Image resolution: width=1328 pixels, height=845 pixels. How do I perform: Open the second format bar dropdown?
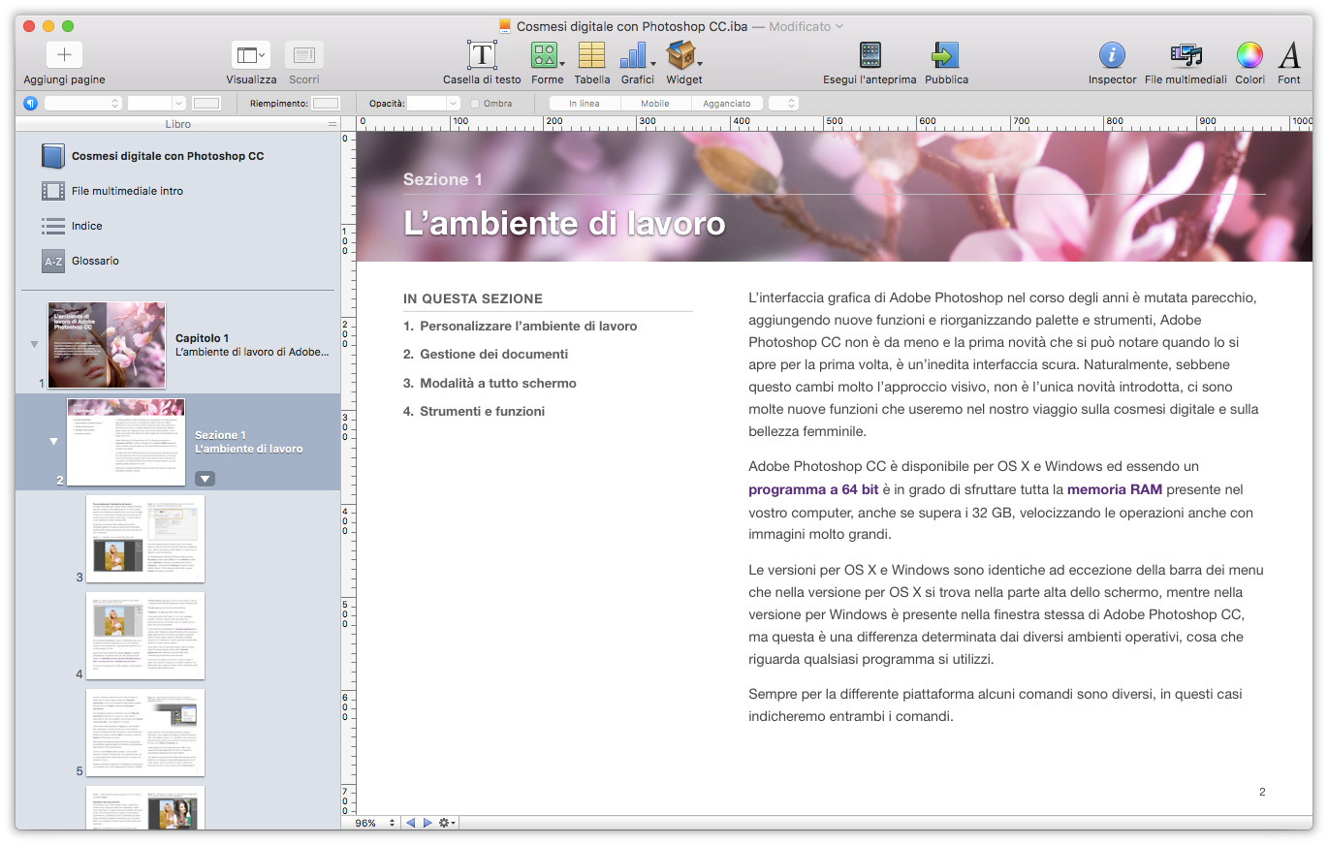coord(156,103)
